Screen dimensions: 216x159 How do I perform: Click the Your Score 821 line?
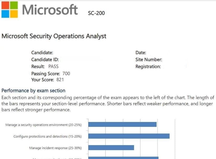47,80
